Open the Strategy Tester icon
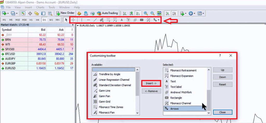 click(50, 13)
